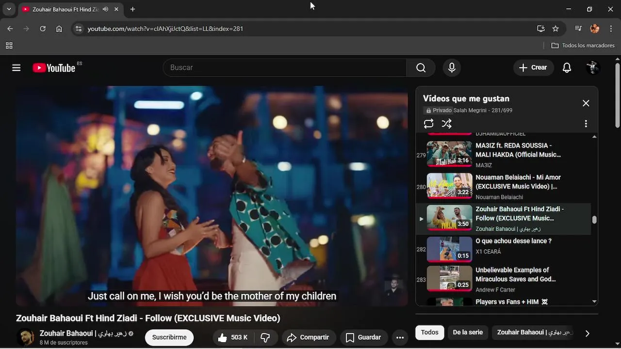
Task: Open a new browser tab
Action: point(132,9)
